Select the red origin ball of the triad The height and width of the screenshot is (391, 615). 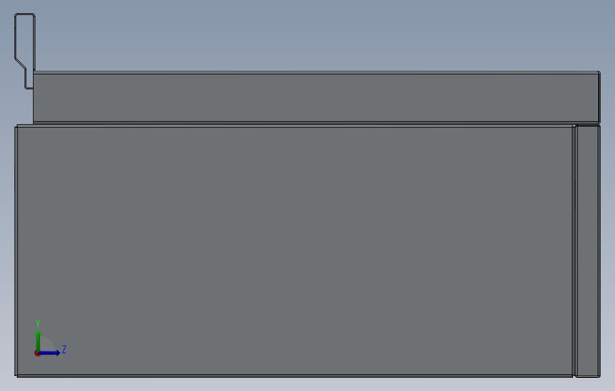[38, 354]
